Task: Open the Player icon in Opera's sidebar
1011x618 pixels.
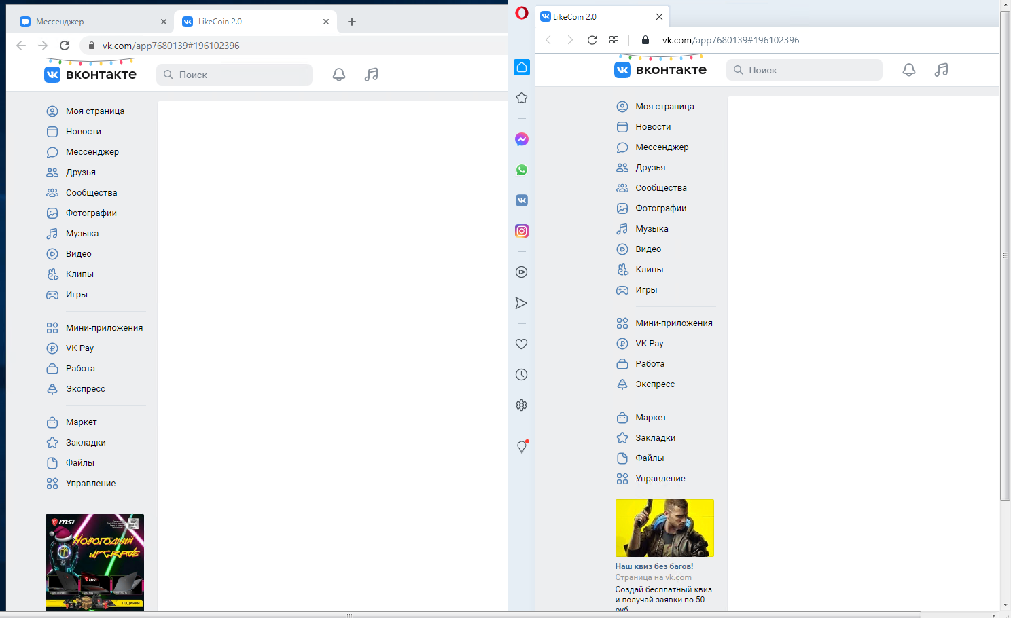Action: [x=522, y=272]
